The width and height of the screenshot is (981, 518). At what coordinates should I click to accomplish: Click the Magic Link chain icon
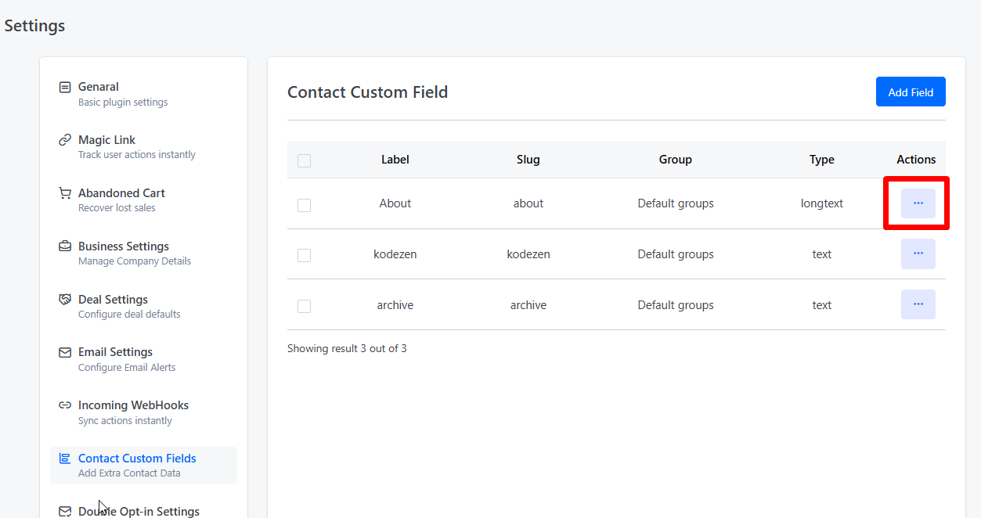tap(65, 140)
